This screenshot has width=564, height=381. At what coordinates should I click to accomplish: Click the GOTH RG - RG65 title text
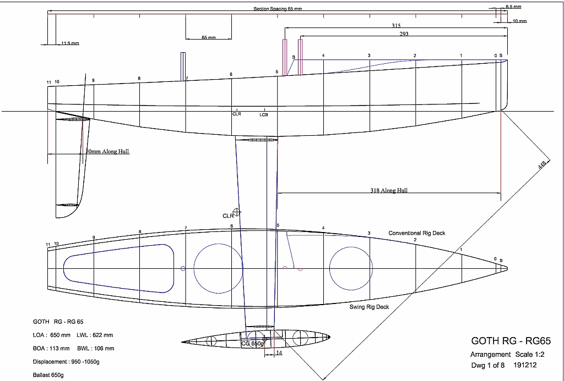[x=512, y=342]
